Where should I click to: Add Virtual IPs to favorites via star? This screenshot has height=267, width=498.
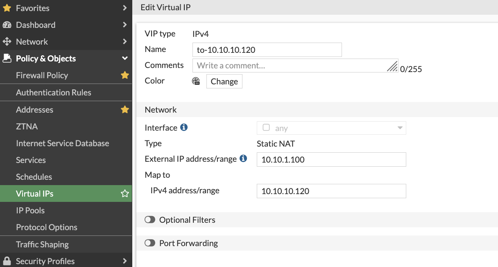coord(125,194)
